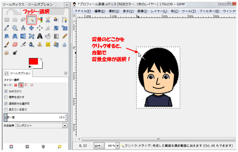Enable the 見えている色で sample merged checkbox
The image size is (238, 152).
6,110
